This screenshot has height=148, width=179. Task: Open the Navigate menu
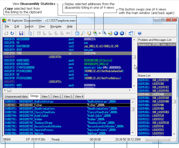pyautogui.click(x=56, y=26)
